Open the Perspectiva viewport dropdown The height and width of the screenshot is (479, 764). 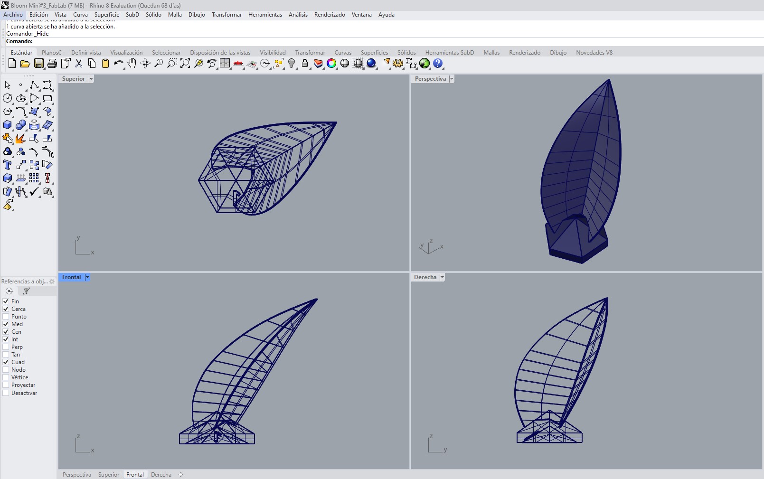click(x=451, y=79)
